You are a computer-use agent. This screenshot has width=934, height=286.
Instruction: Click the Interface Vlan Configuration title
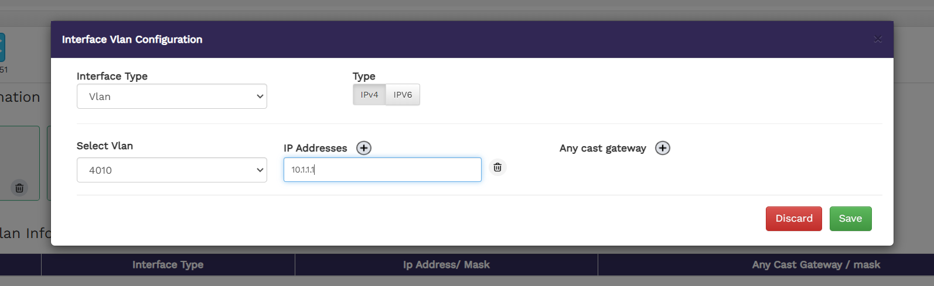point(132,39)
